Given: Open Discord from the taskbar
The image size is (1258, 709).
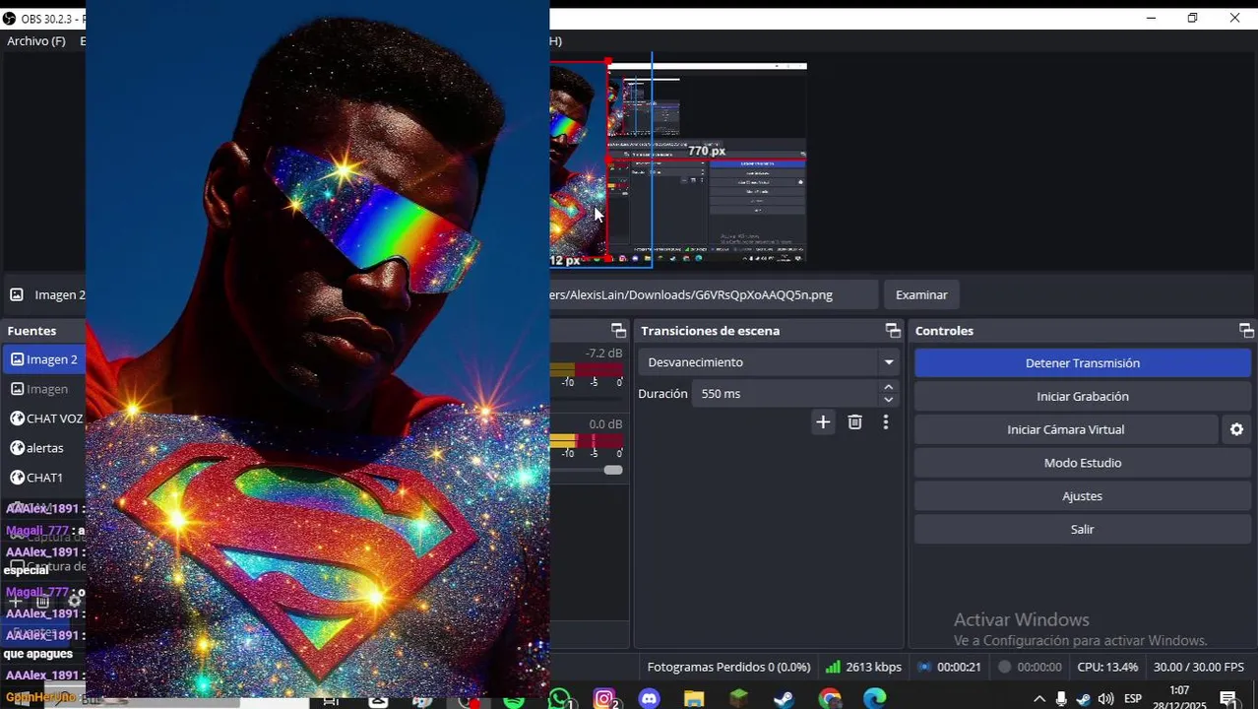Looking at the screenshot, I should pos(649,699).
